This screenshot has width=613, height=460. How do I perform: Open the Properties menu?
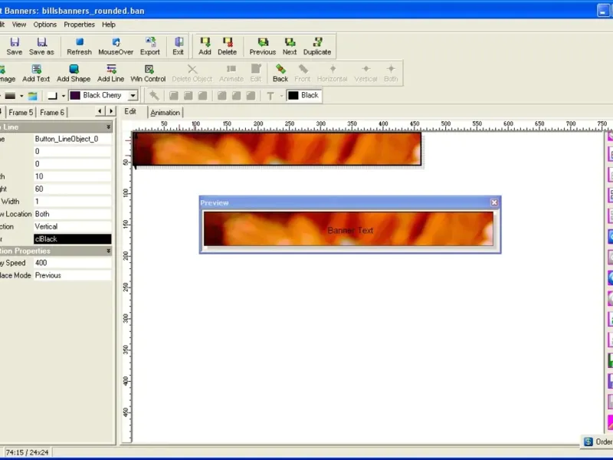(80, 25)
